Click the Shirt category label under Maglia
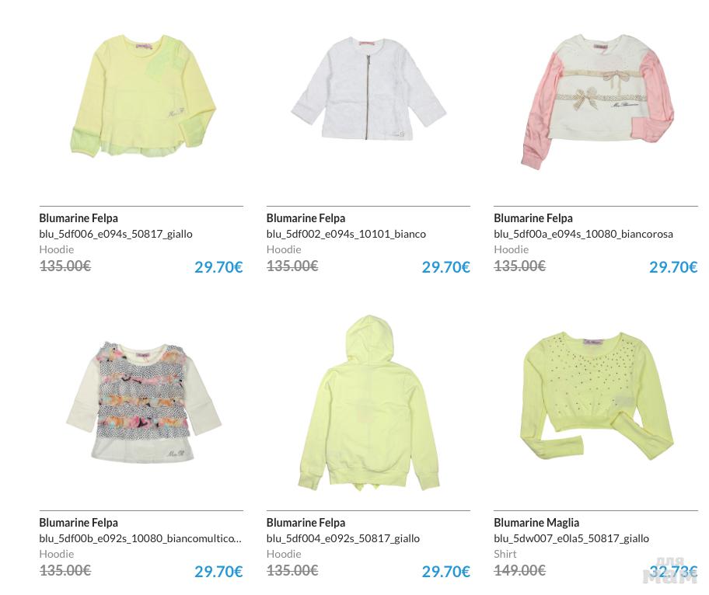 (505, 554)
